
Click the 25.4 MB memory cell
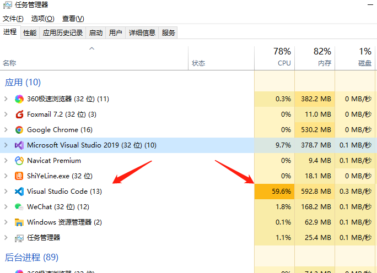315,238
